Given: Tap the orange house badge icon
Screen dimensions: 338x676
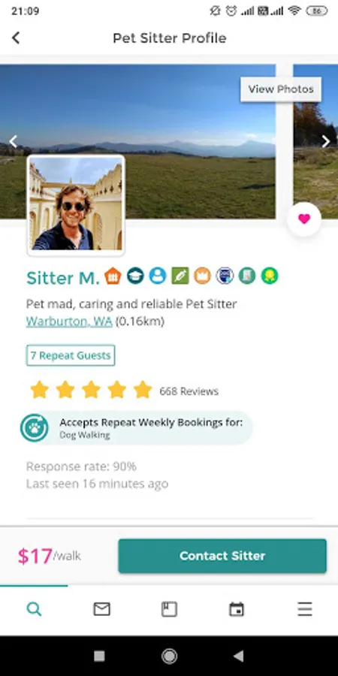Looking at the screenshot, I should click(113, 276).
